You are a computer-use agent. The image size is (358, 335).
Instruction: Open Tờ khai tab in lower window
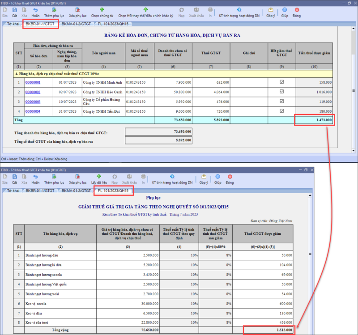12,191
